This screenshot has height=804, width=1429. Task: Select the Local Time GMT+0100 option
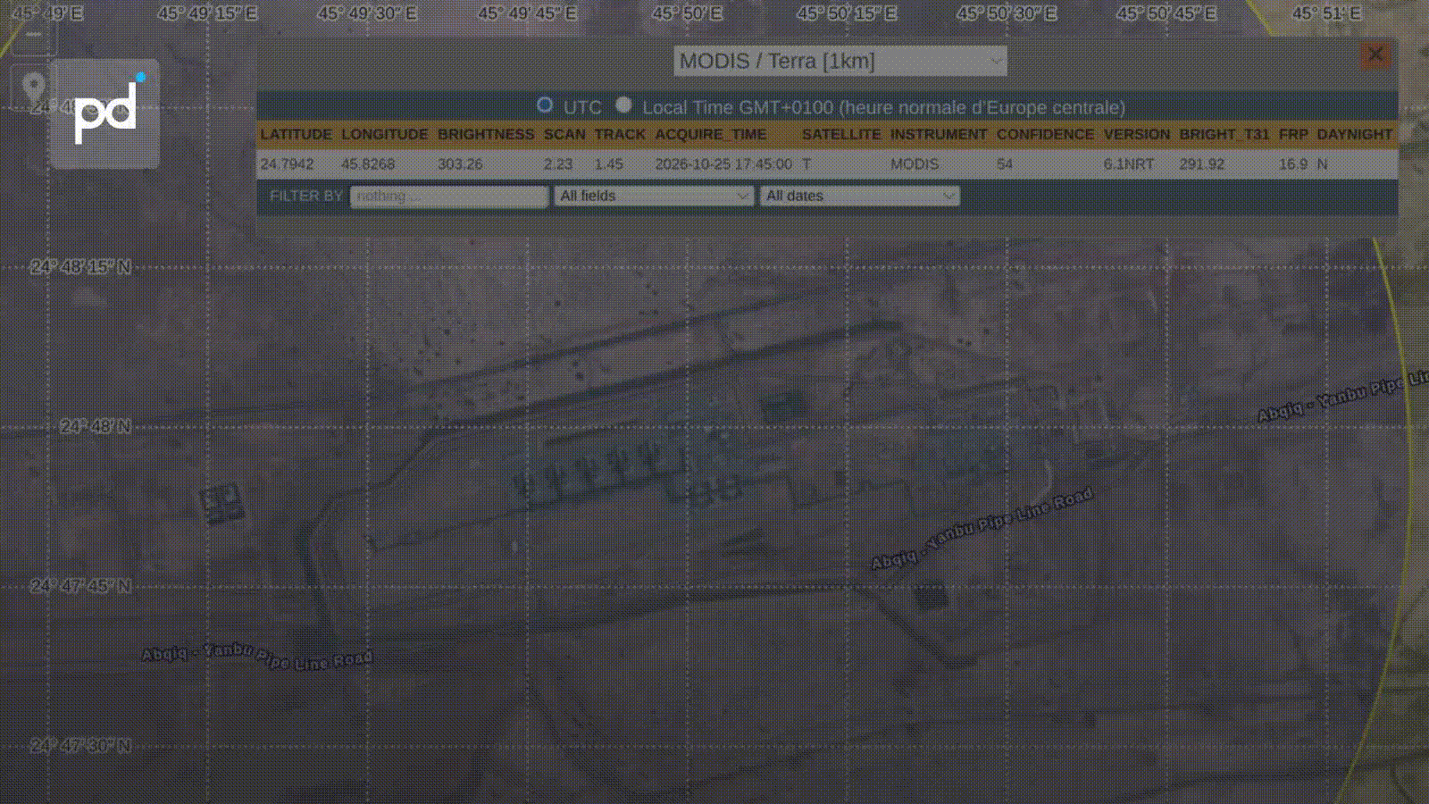pyautogui.click(x=623, y=105)
